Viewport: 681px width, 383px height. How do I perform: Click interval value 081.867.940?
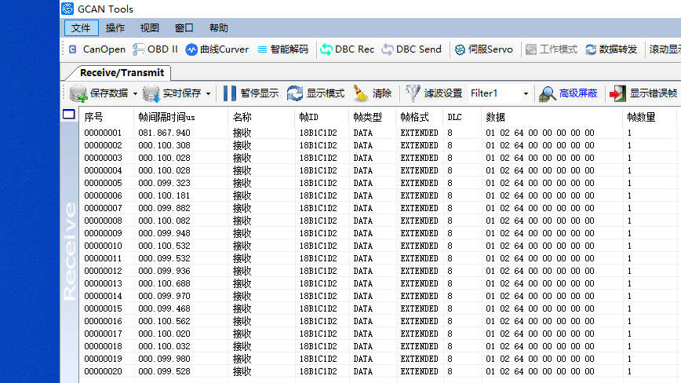pyautogui.click(x=164, y=133)
